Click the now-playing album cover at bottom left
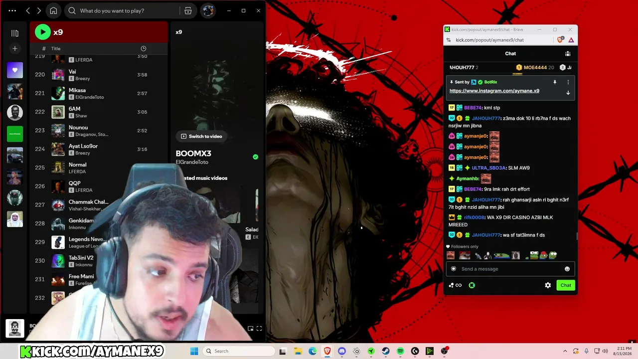 tap(14, 328)
